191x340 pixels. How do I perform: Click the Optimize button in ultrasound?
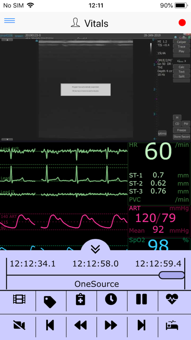(162, 133)
